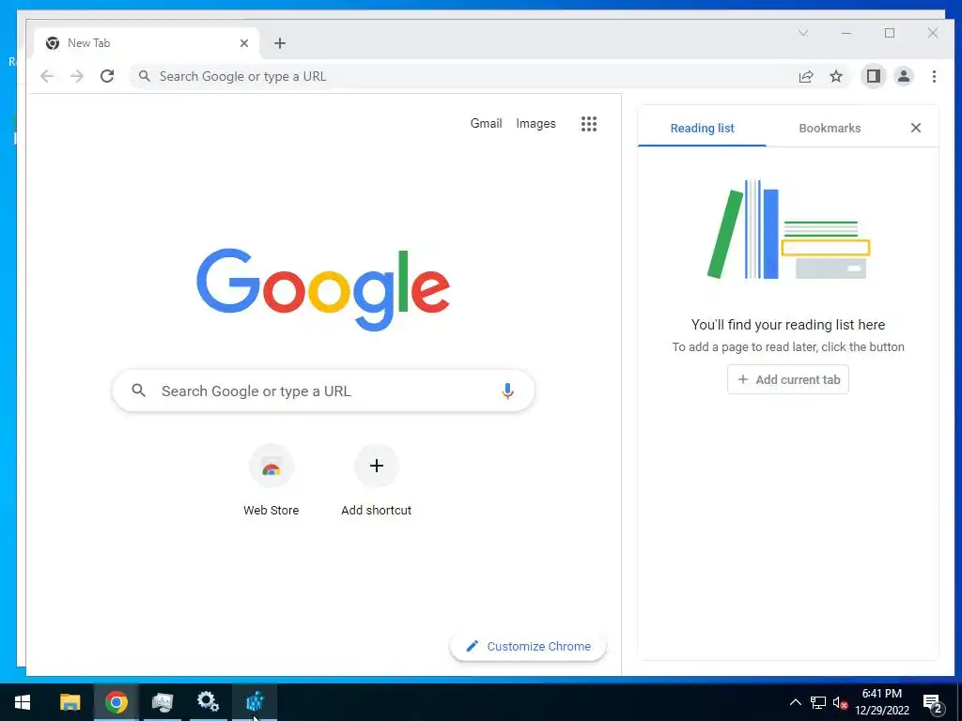Click the browser forward arrow
The image size is (962, 721).
77,76
